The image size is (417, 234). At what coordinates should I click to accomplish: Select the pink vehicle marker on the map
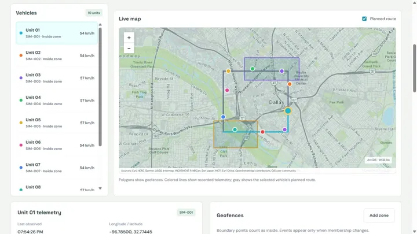click(227, 90)
